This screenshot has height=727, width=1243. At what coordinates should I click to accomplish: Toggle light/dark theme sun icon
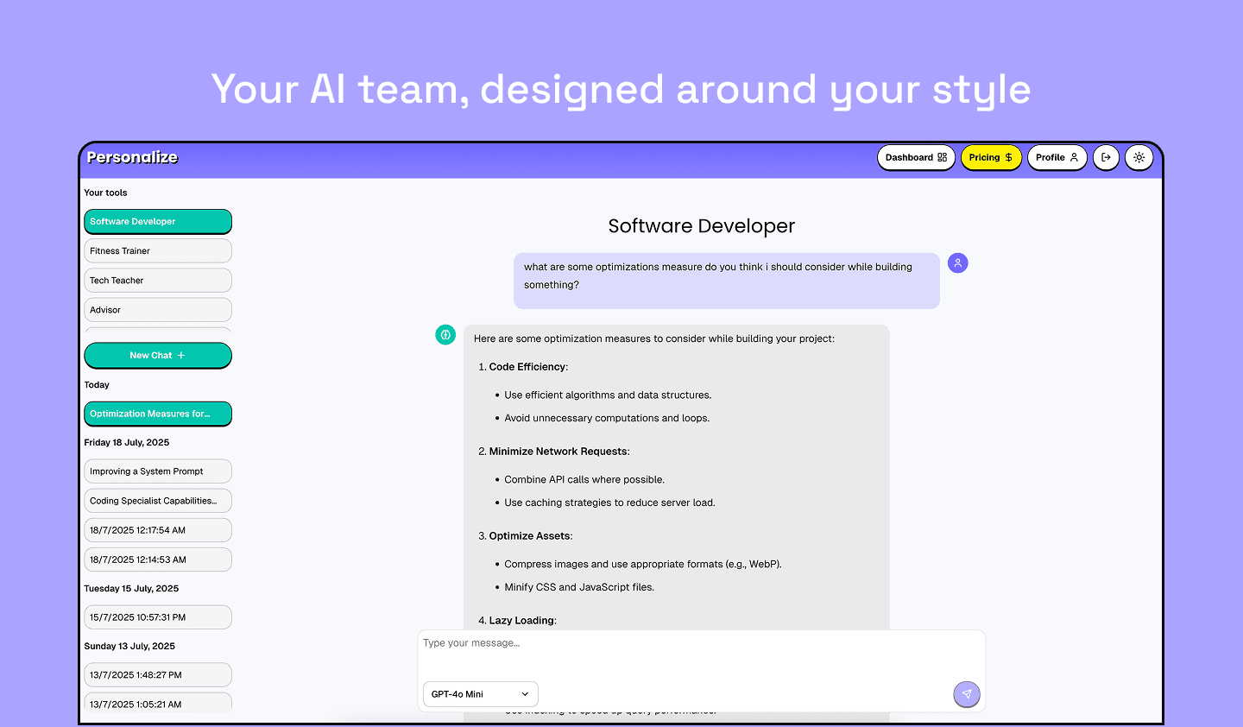point(1139,158)
